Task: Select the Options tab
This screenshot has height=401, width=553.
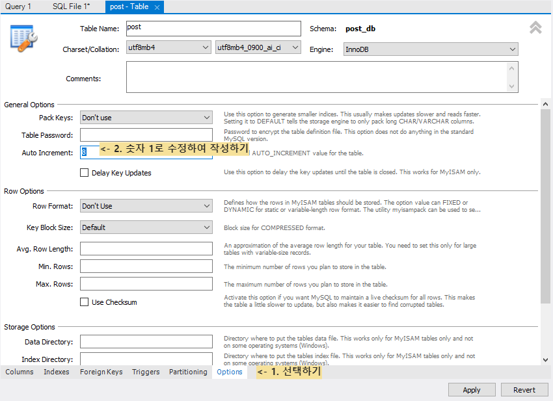Action: tap(230, 372)
